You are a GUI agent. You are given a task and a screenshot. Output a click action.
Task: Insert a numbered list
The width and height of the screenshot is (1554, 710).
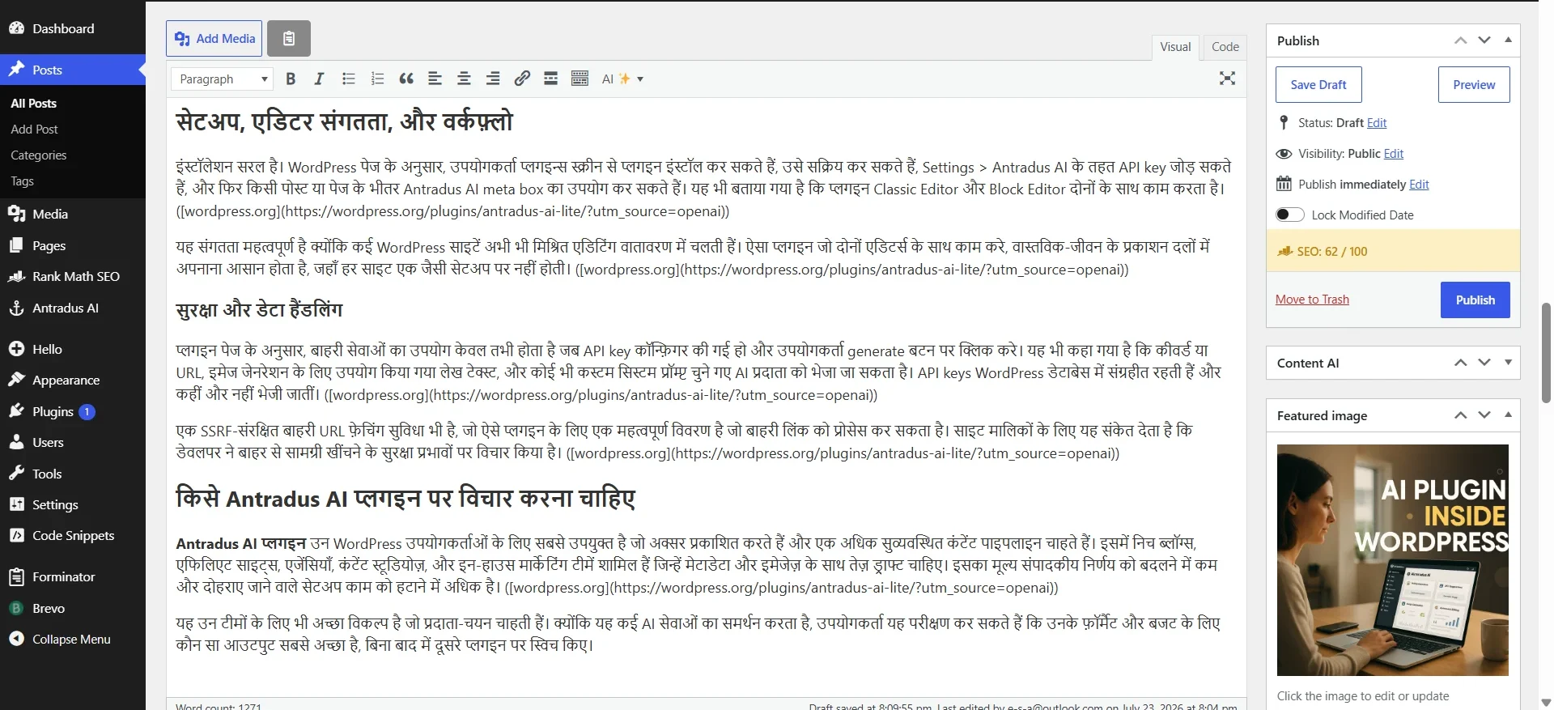click(x=377, y=79)
